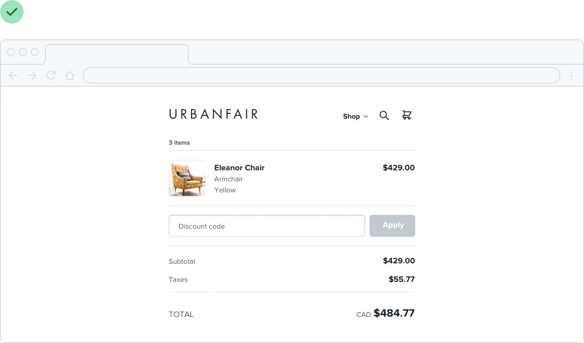The image size is (584, 343).
Task: Click the third window control circle
Action: point(35,52)
